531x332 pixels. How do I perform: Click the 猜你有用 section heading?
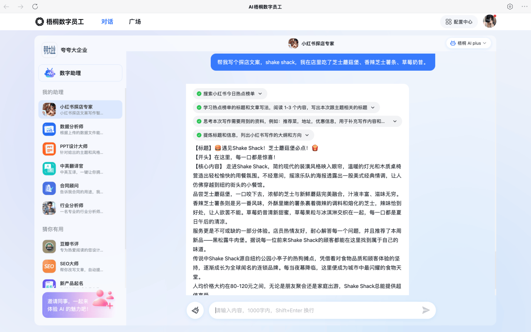[53, 229]
